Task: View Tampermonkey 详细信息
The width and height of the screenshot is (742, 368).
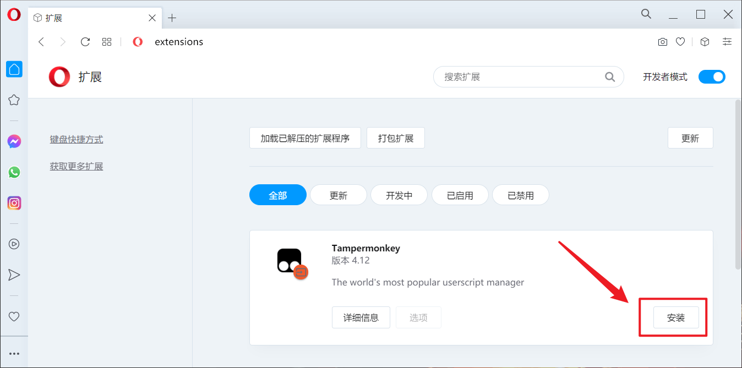Action: click(x=361, y=317)
